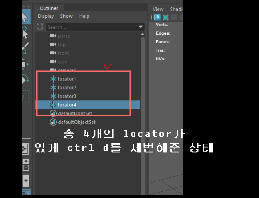Image resolution: width=259 pixels, height=198 pixels.
Task: Click the plus layout icon
Action: point(26,168)
